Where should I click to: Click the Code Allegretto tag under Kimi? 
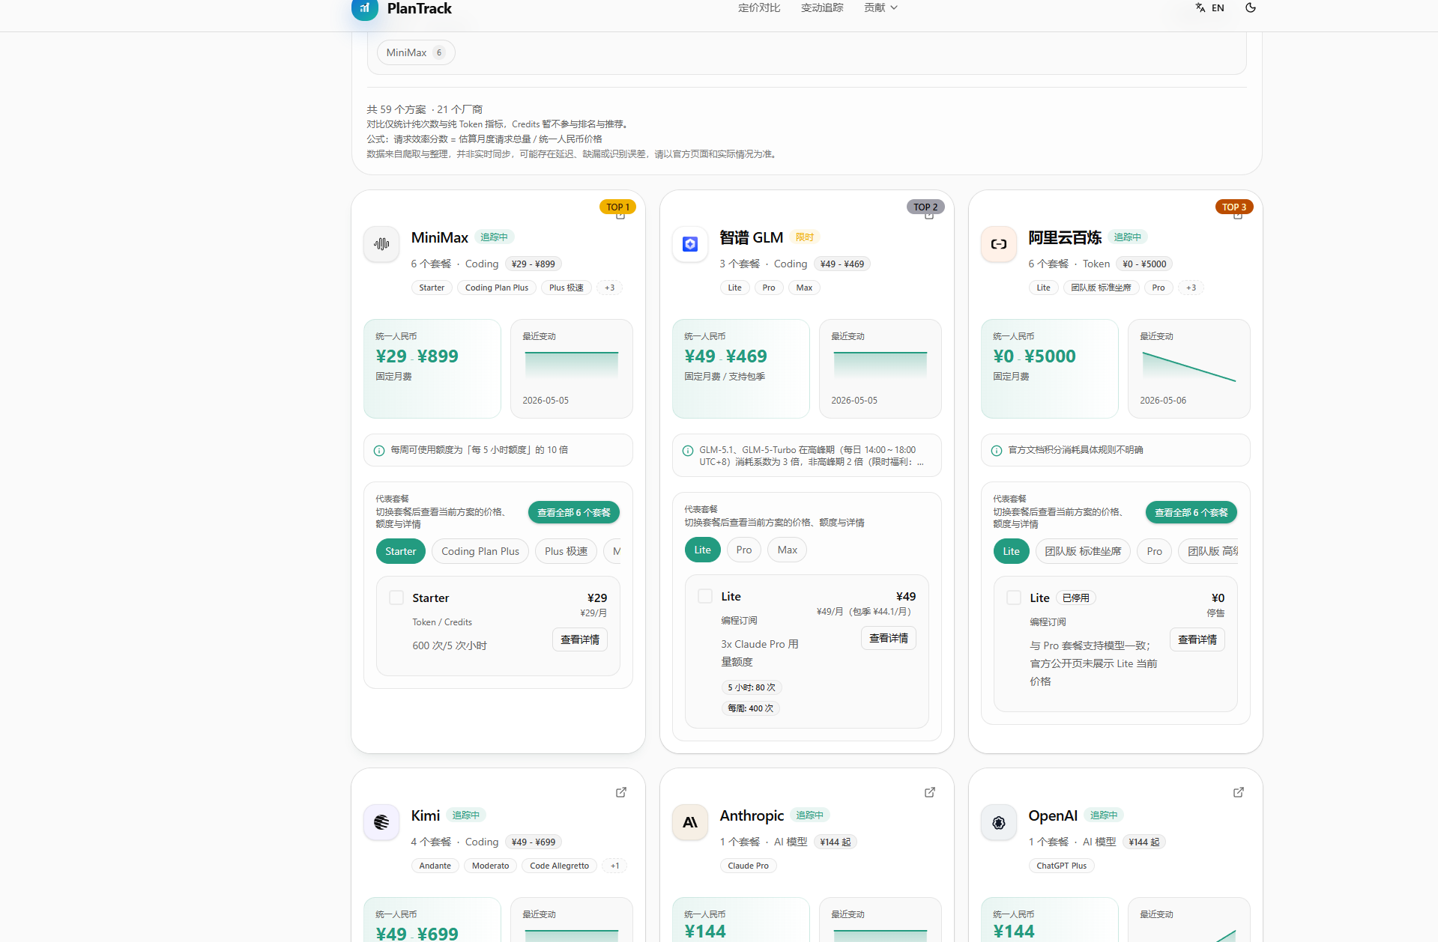(x=560, y=866)
